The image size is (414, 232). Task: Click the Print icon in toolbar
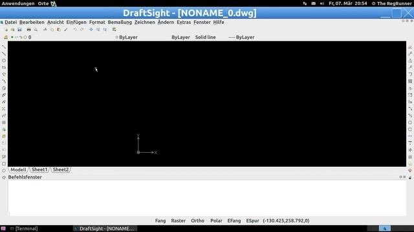(28, 30)
